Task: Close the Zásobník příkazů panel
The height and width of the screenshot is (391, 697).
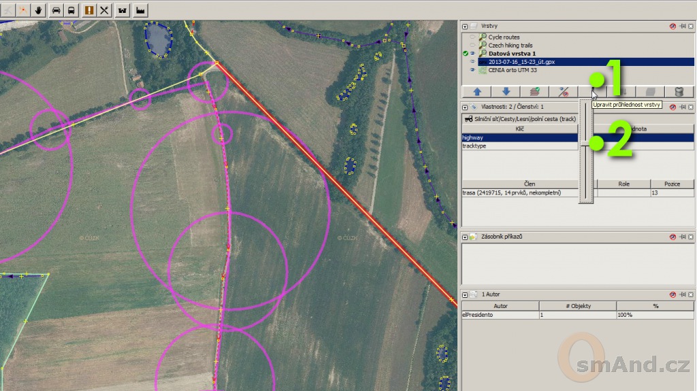Action: [691, 237]
